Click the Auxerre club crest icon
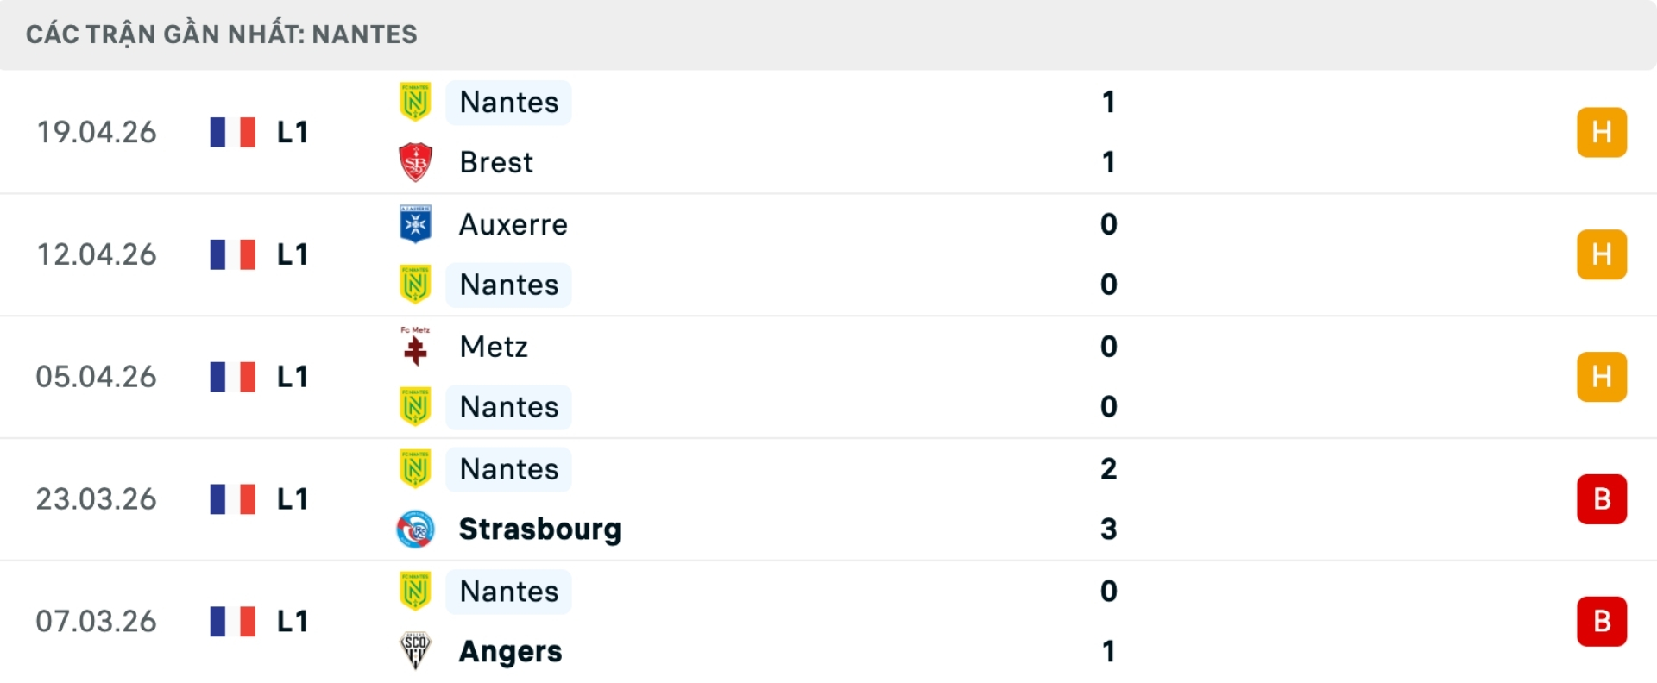The height and width of the screenshot is (683, 1657). pyautogui.click(x=415, y=224)
